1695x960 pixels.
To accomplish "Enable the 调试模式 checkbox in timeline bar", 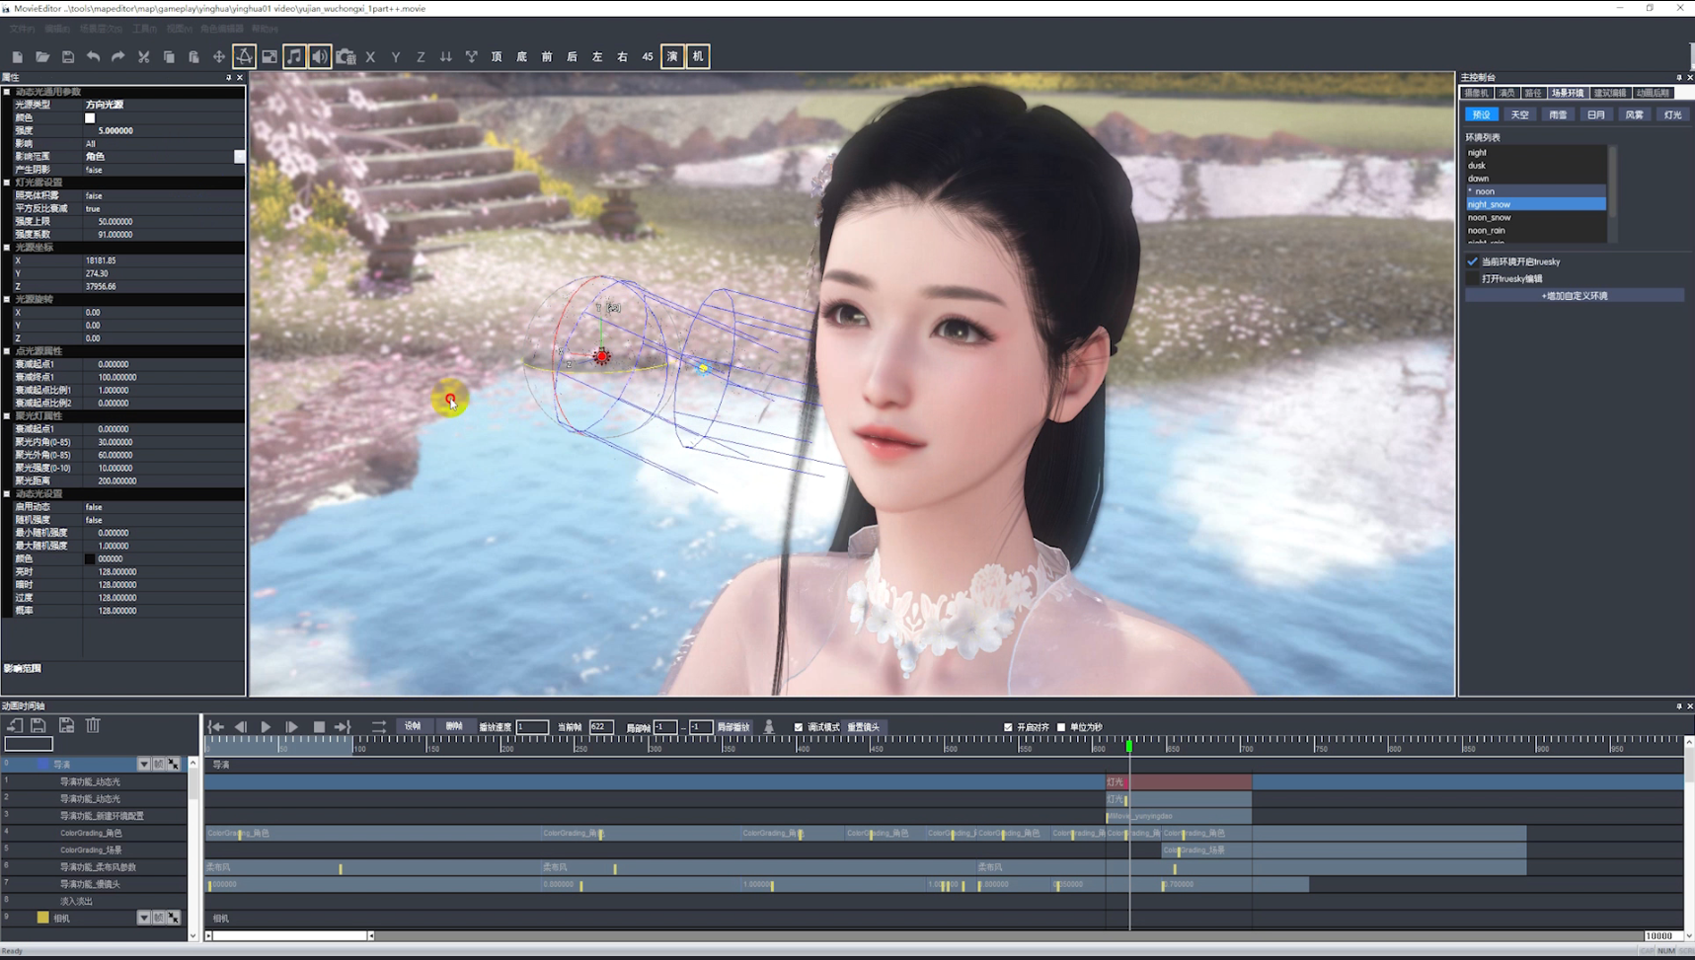I will (x=799, y=727).
